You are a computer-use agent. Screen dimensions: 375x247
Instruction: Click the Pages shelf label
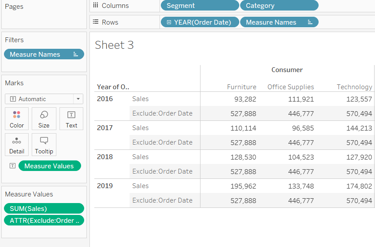(14, 7)
